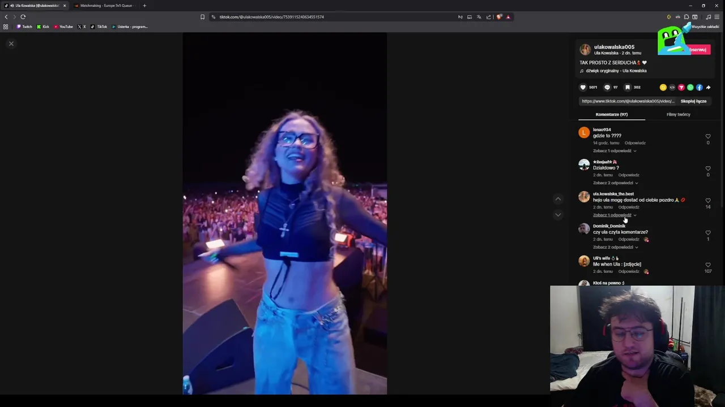This screenshot has height=407, width=725.
Task: Open the Wszystkie zakładki folder
Action: [x=704, y=27]
